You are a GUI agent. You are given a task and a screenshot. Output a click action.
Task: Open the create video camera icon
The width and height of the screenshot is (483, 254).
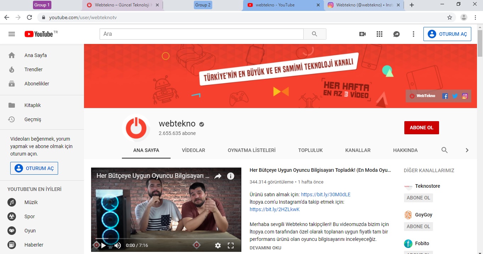coord(363,34)
